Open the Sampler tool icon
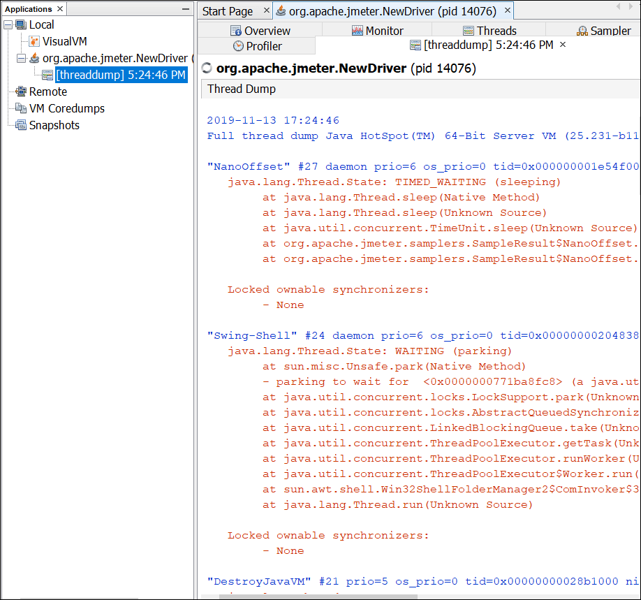 [x=581, y=31]
